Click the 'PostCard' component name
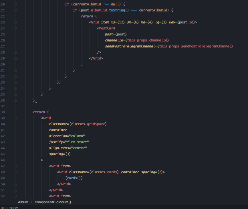Screen dimensions: 248x209 pos(107,28)
